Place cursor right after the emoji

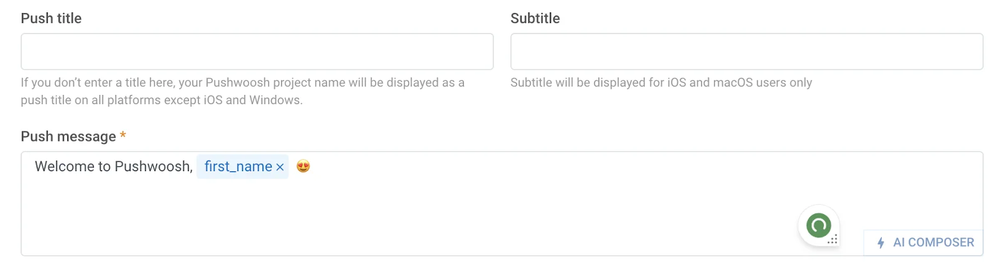pos(313,166)
